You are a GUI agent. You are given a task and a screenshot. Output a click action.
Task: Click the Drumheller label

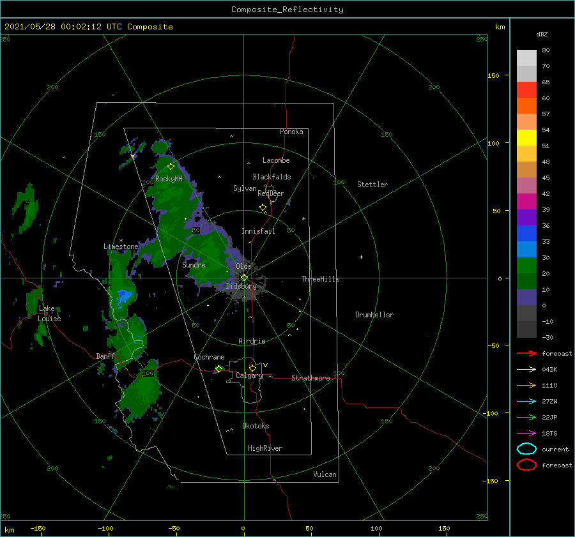click(374, 315)
